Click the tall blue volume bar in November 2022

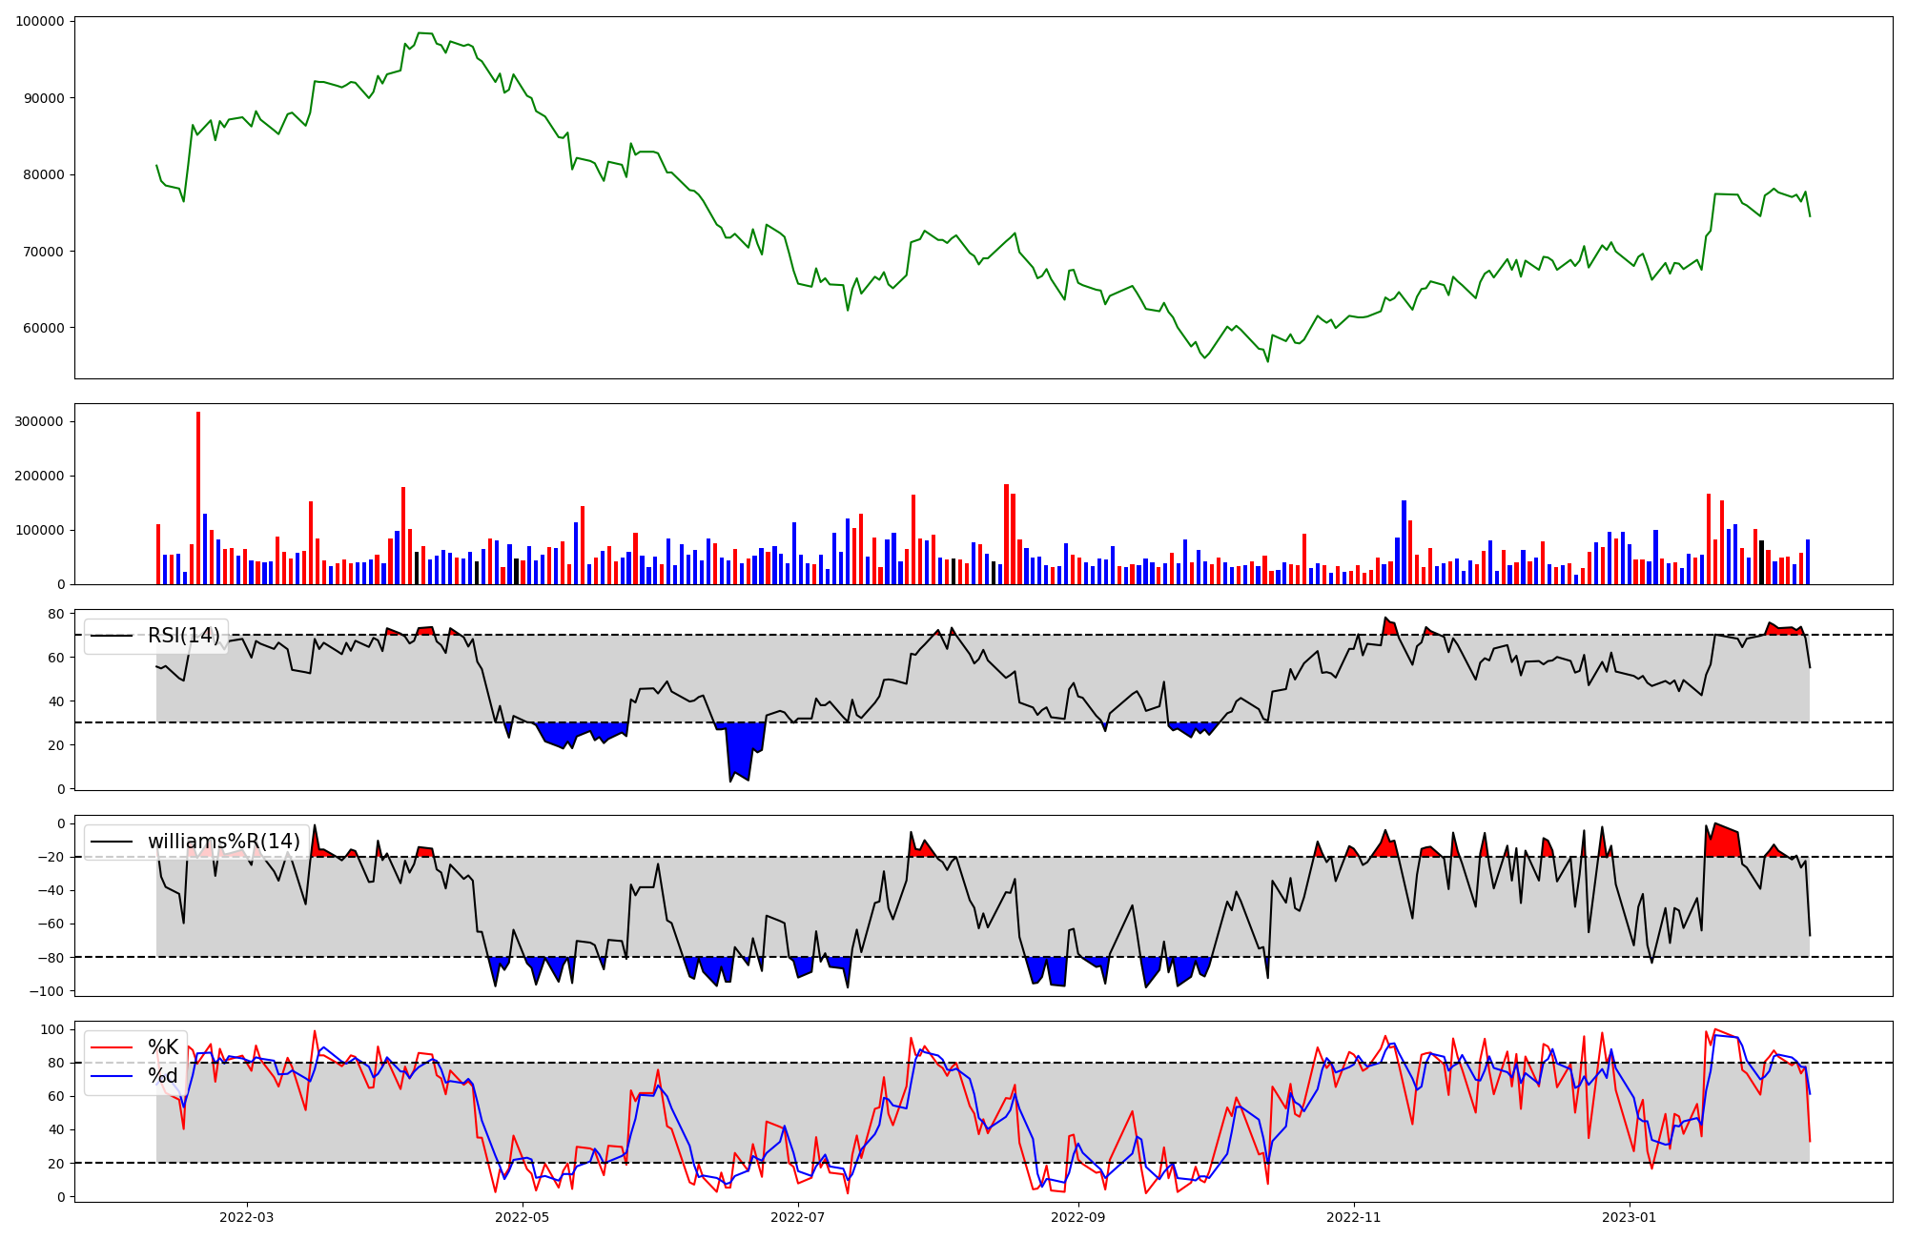1404,541
